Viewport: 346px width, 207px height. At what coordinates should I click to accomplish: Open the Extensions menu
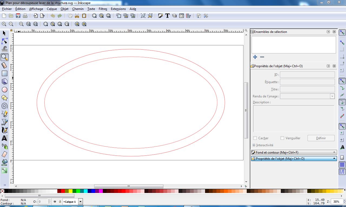coord(118,9)
